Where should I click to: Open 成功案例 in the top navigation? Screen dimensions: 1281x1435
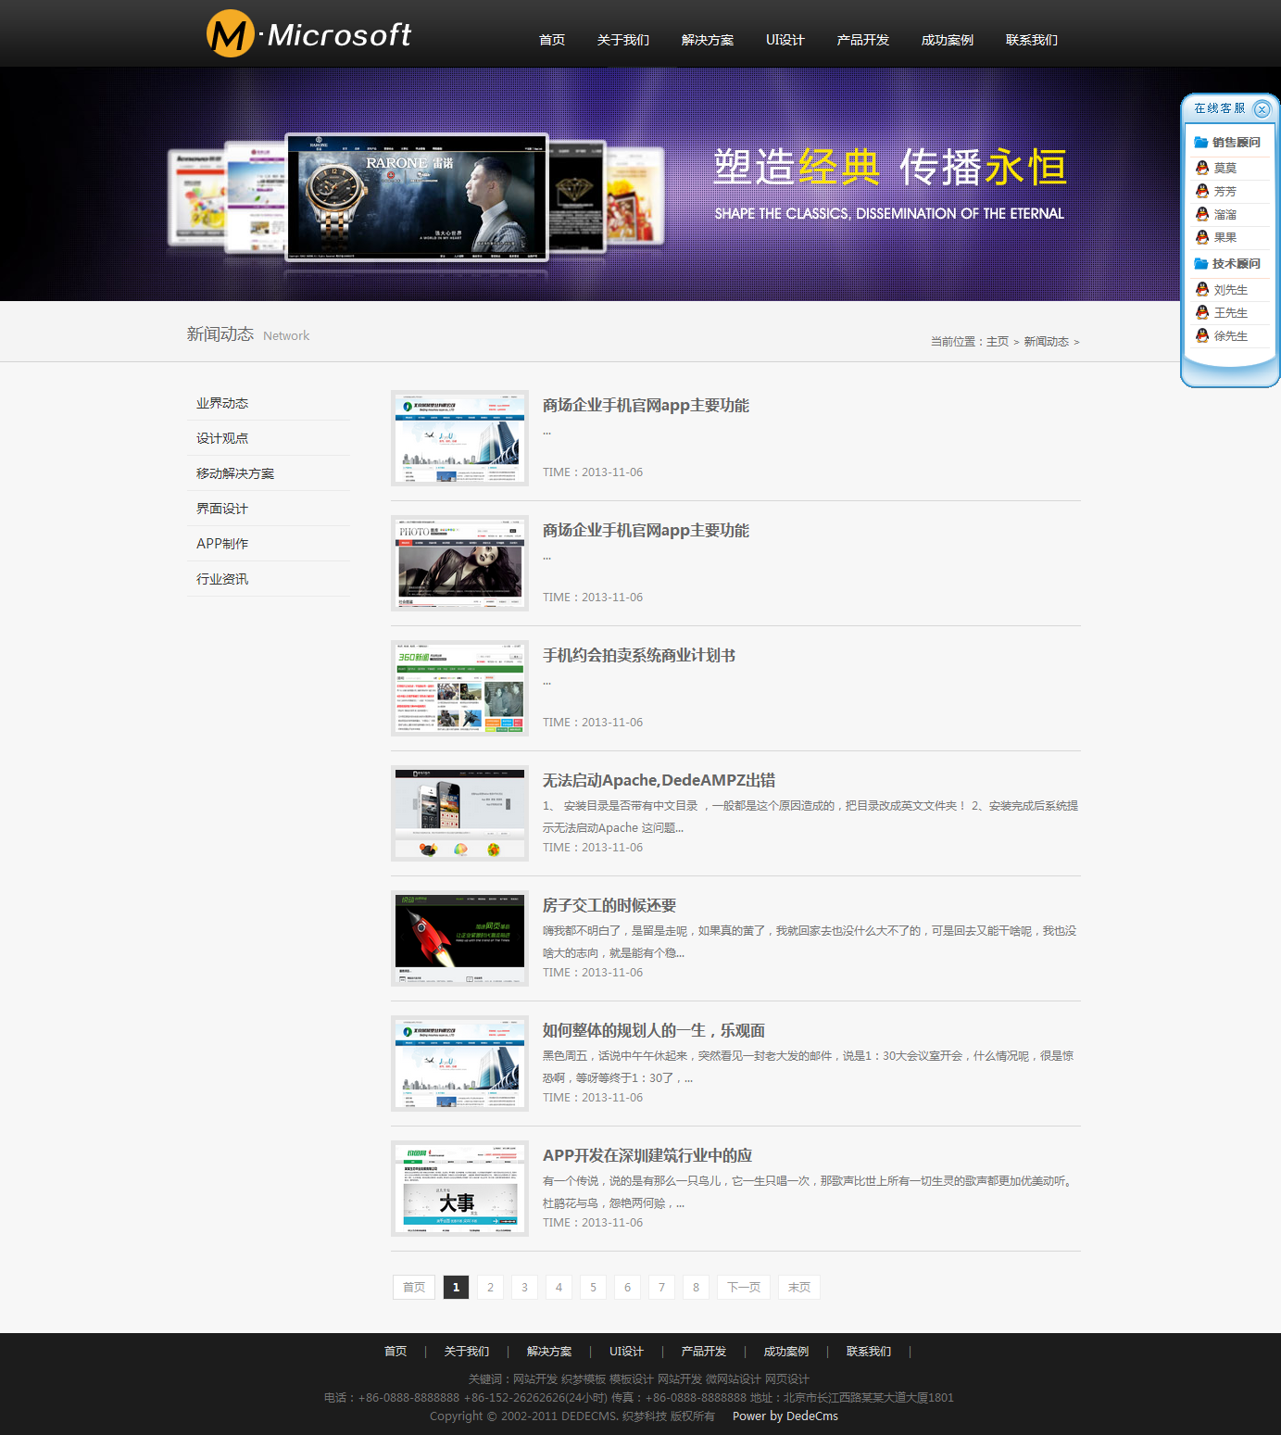(x=947, y=40)
